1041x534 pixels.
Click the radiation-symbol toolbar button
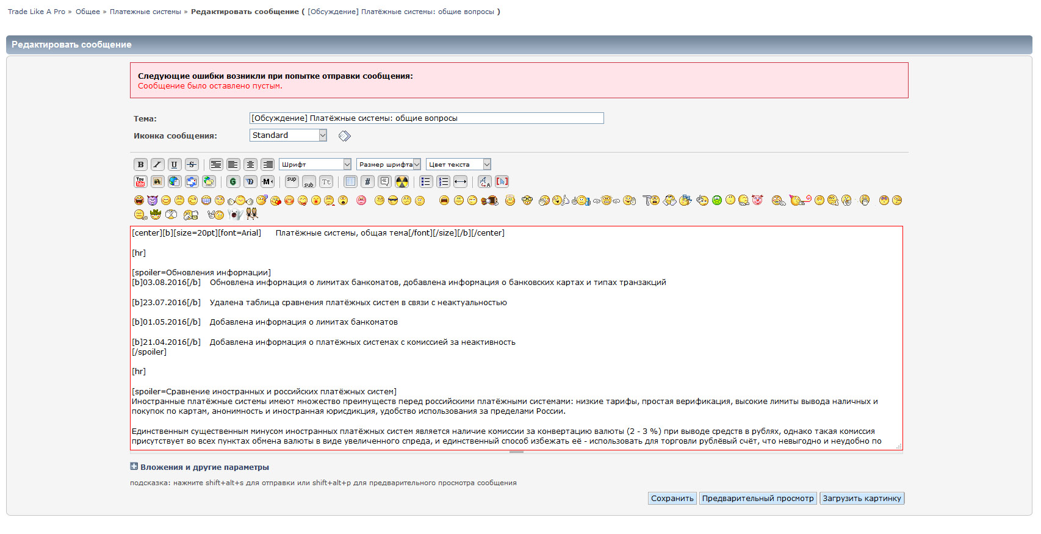[x=402, y=181]
